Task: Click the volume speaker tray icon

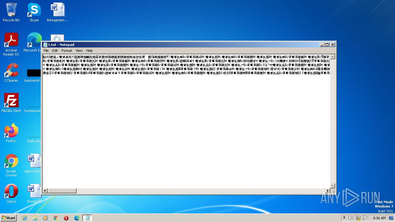Action: 351,218
